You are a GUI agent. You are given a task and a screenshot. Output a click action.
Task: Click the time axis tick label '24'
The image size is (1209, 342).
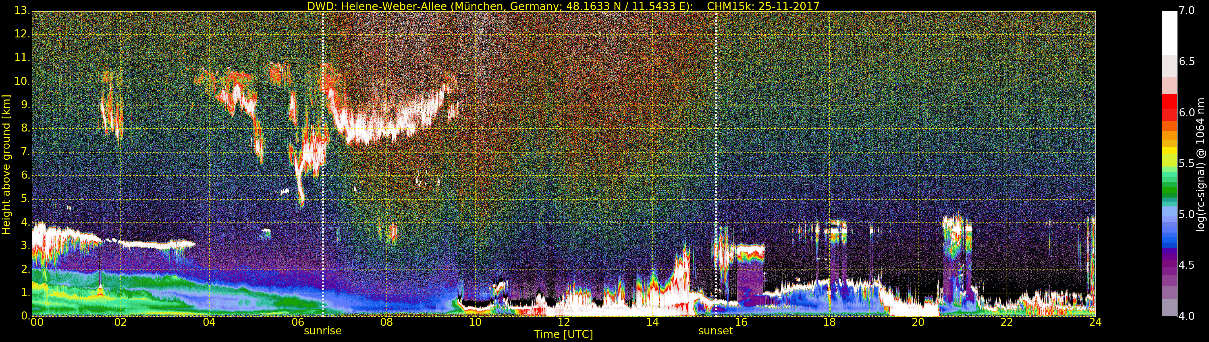click(1095, 322)
